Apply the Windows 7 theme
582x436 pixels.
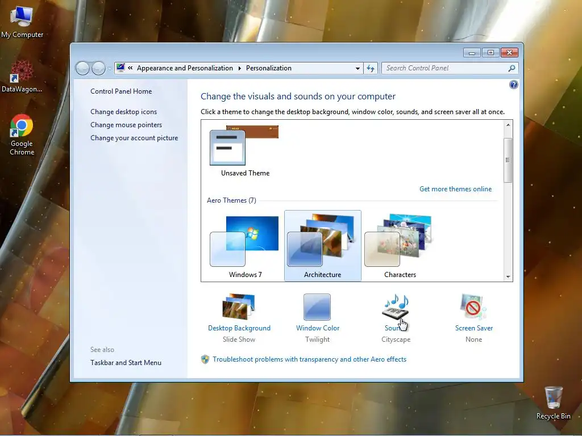[x=245, y=245]
